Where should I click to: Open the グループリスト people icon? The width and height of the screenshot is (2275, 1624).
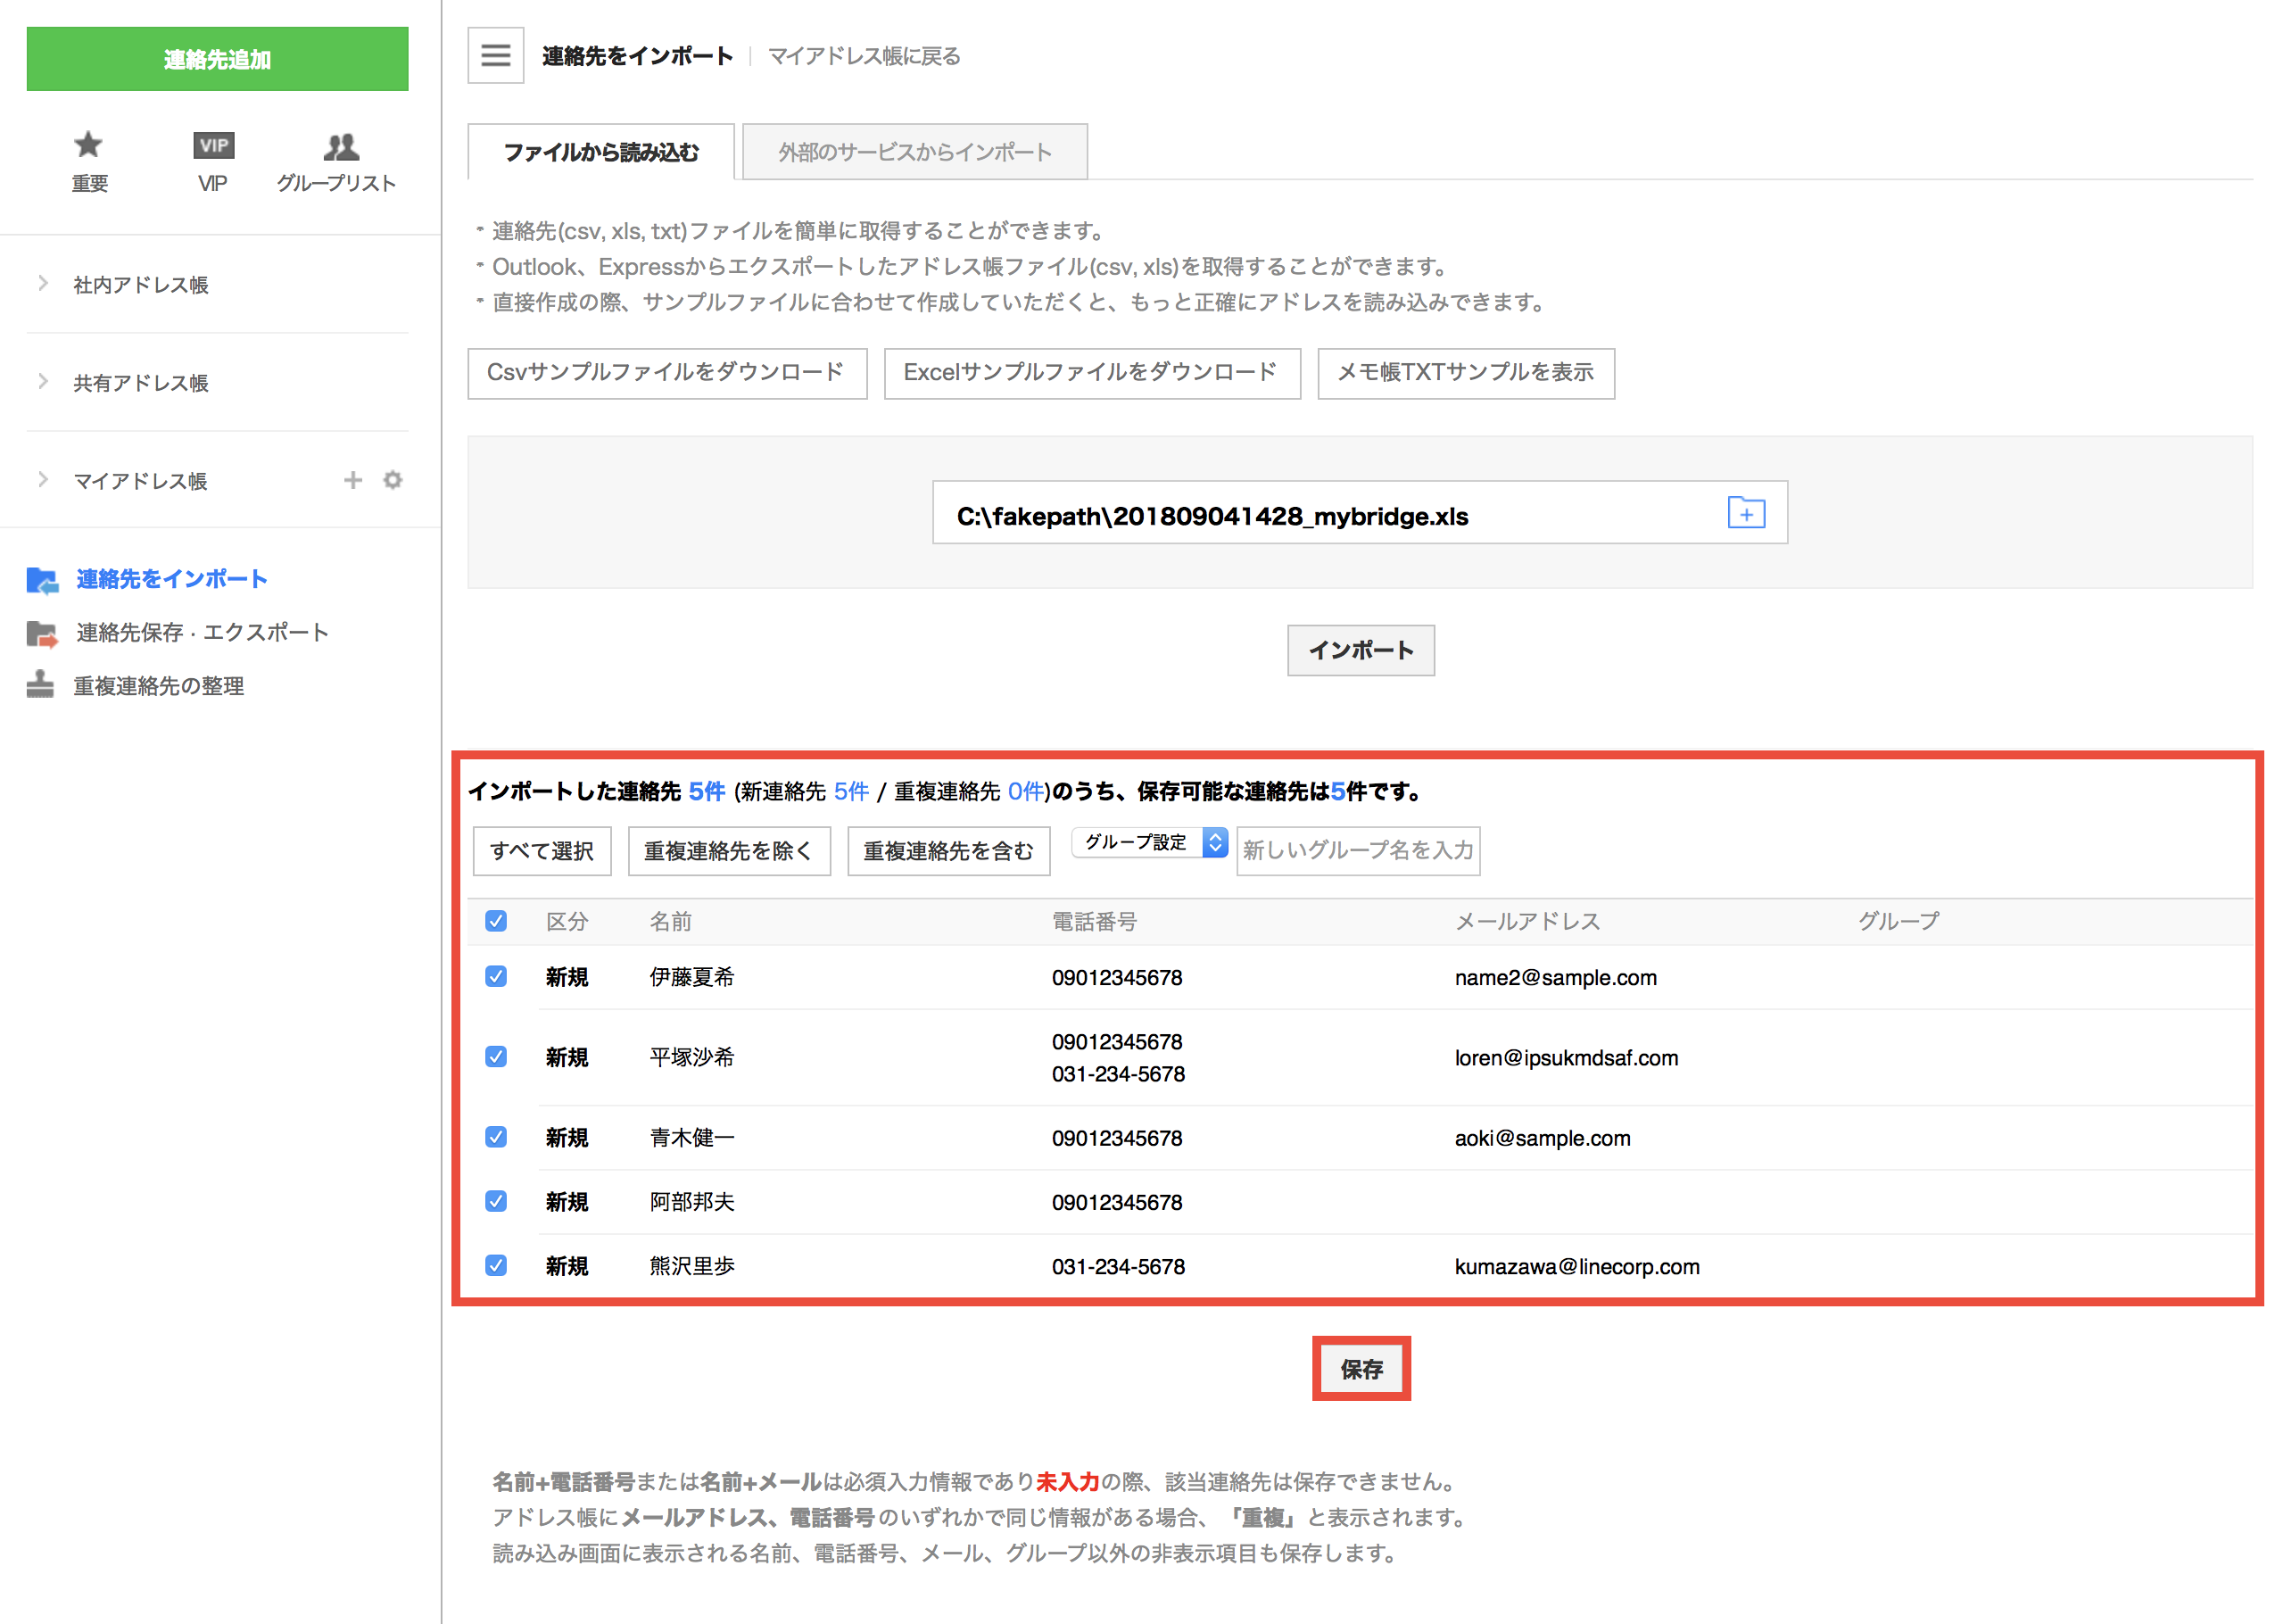[x=341, y=146]
